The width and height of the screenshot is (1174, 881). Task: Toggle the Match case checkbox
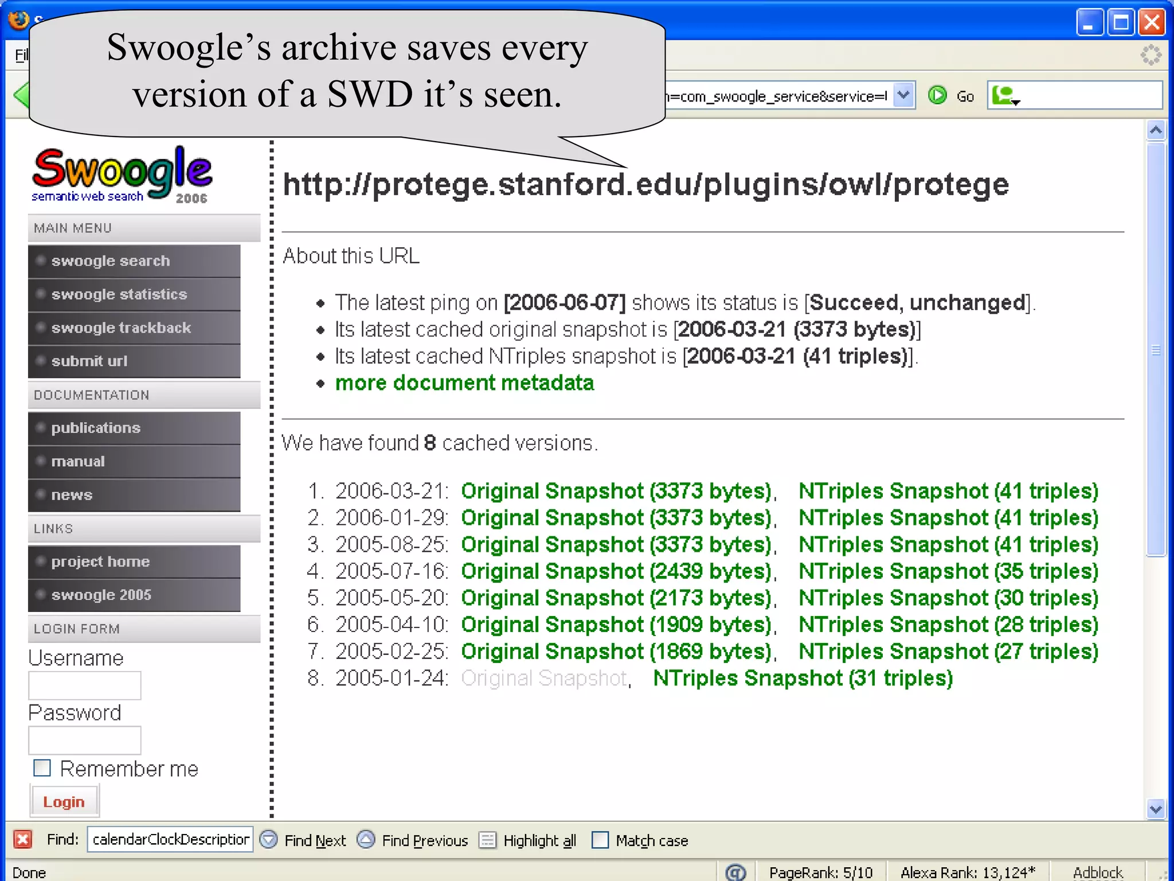(600, 840)
